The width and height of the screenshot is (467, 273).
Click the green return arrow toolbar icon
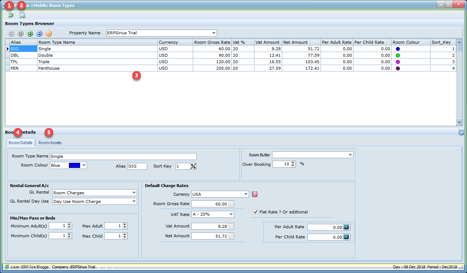(x=10, y=15)
